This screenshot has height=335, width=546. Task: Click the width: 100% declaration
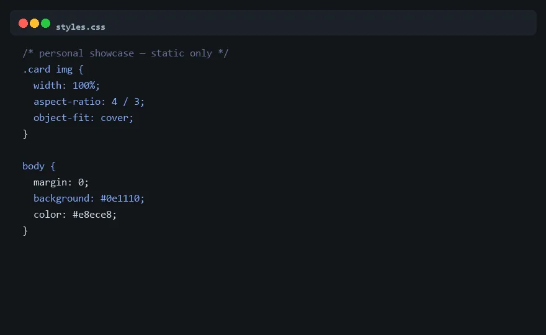66,86
